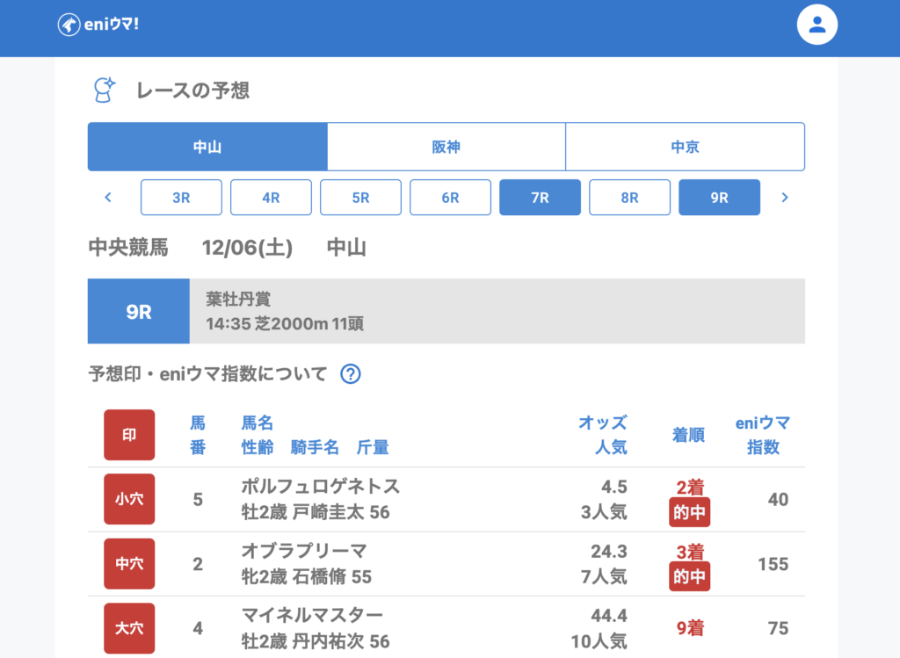The height and width of the screenshot is (658, 900).
Task: Click the race prediction jockey icon
Action: [x=105, y=90]
